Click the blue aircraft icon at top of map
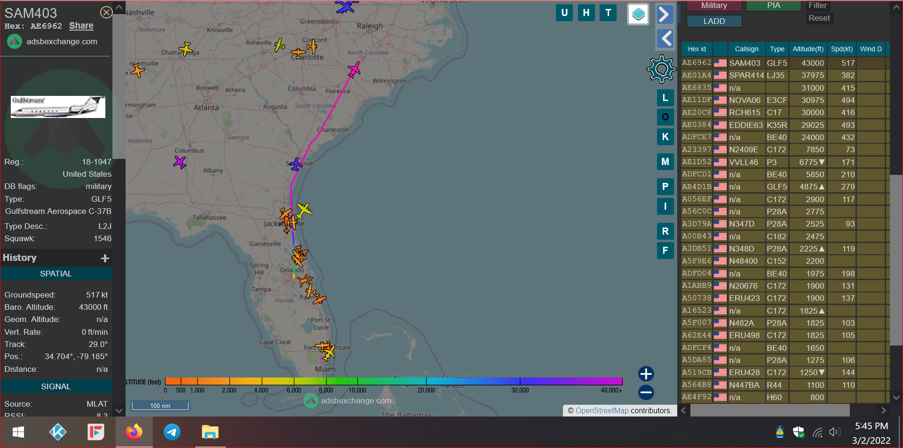Viewport: 903px width, 448px height. 346,7
